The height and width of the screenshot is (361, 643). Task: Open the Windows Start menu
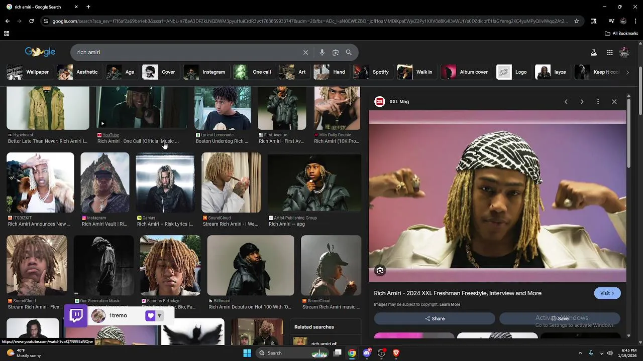coord(247,353)
